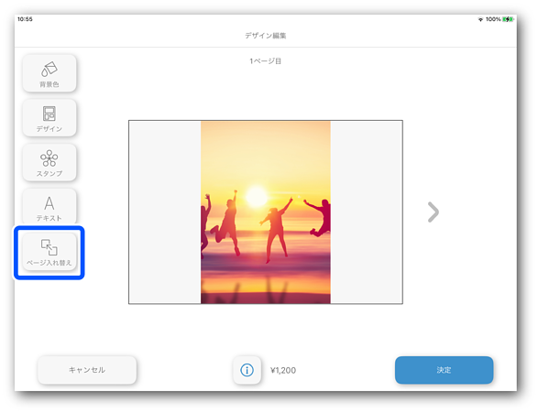Discard edits with the キャンセル button
Screen dimensions: 538x413
point(87,370)
